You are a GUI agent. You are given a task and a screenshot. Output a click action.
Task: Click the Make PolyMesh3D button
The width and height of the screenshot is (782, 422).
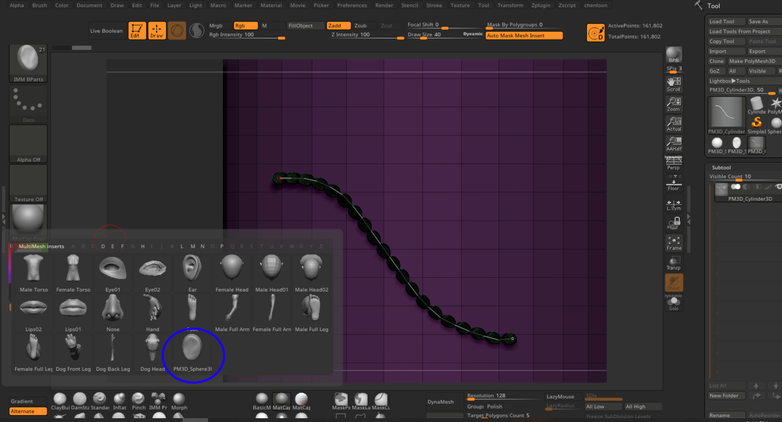click(x=752, y=61)
